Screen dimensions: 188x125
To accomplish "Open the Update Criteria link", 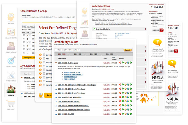I will coord(71,77).
